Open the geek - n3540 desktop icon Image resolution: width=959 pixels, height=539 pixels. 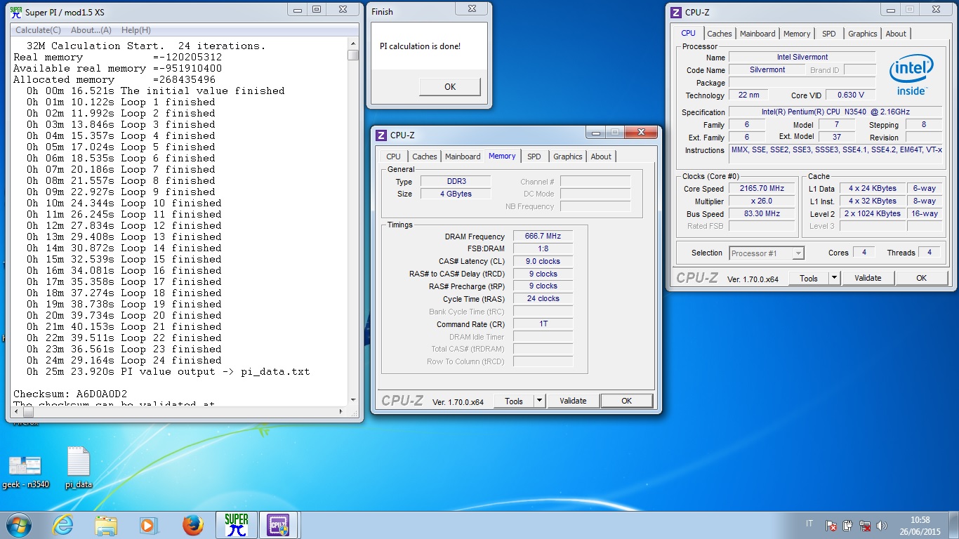pyautogui.click(x=25, y=470)
